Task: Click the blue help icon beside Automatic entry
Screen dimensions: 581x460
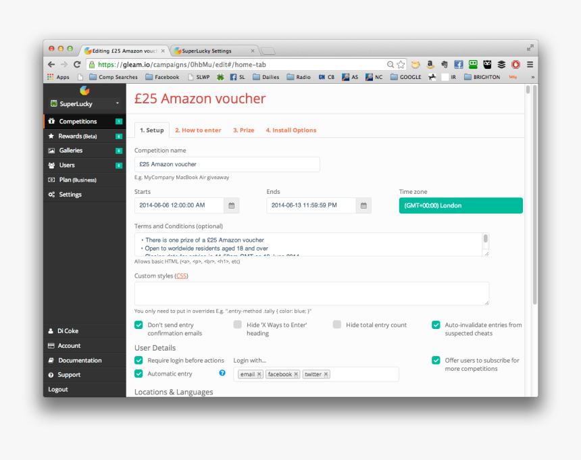Action: (222, 373)
